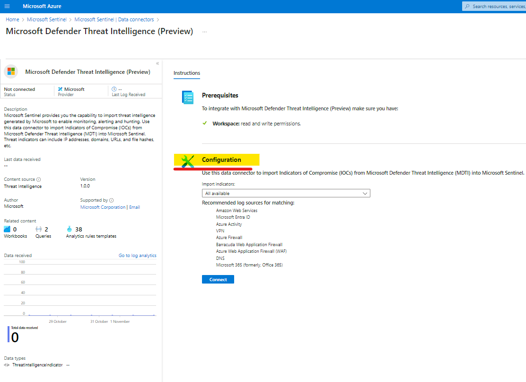Open the Microsoft Sentinel breadcrumb
The height and width of the screenshot is (382, 526).
(x=47, y=19)
